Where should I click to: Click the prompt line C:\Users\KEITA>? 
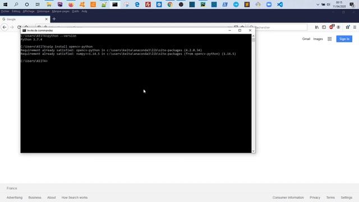point(34,61)
